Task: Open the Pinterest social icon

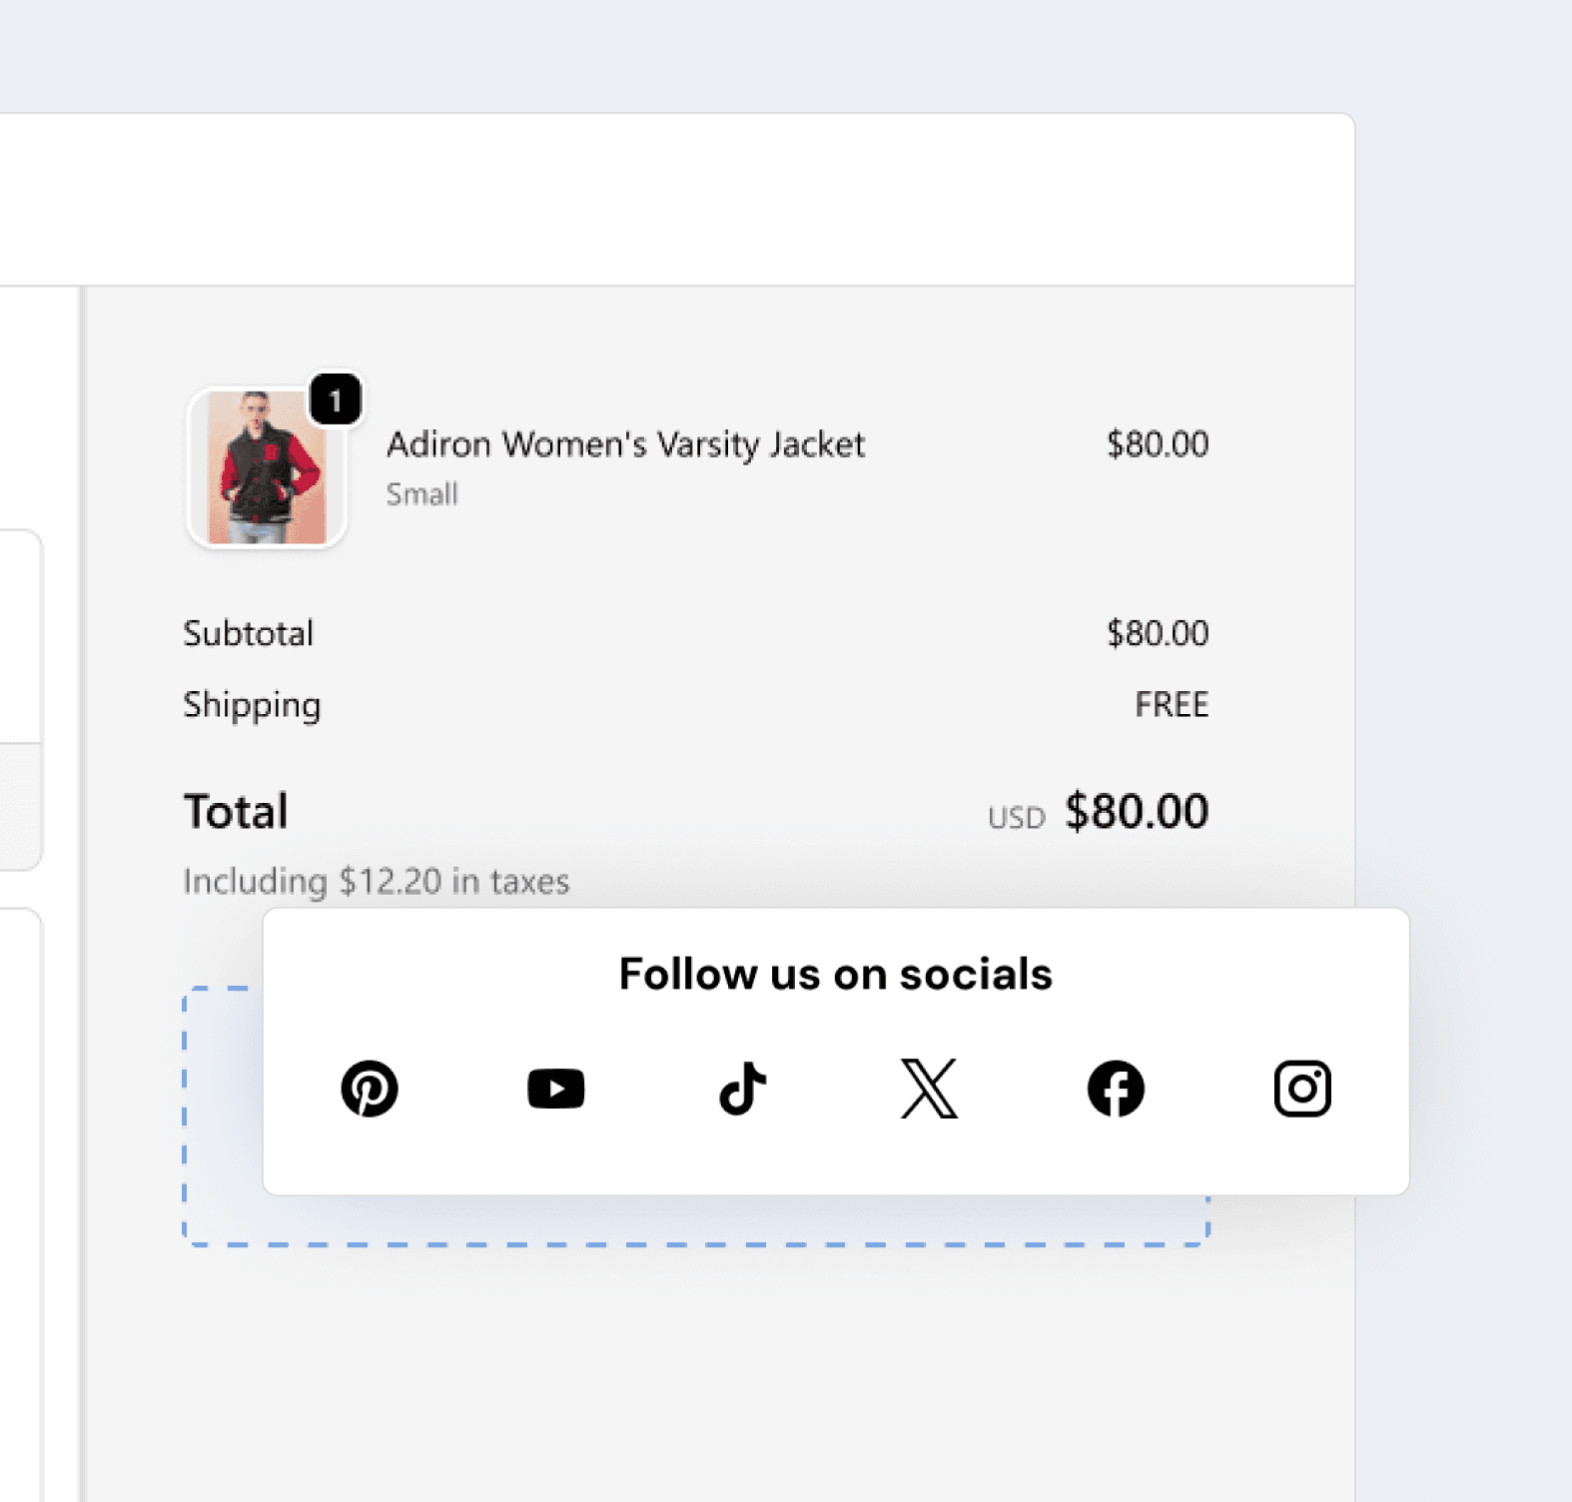Action: 370,1089
